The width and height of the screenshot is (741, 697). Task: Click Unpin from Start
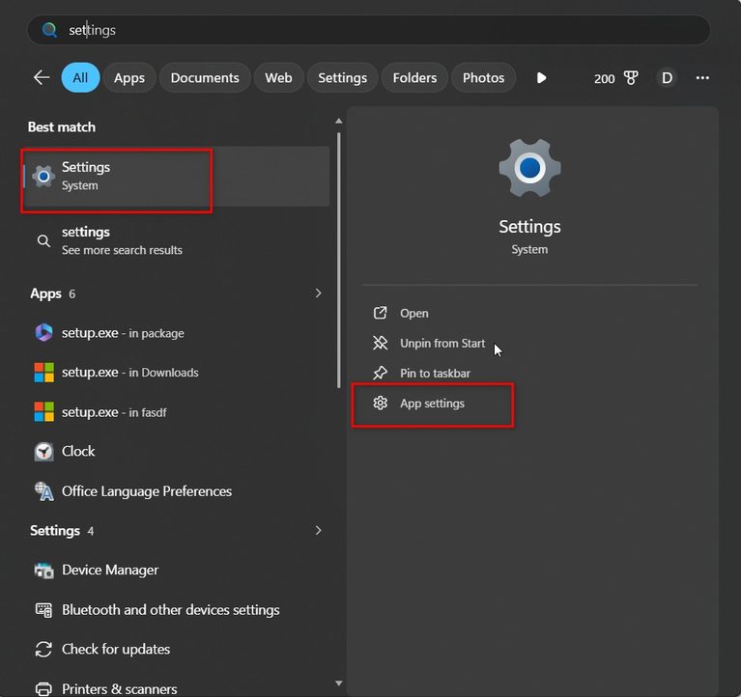442,344
